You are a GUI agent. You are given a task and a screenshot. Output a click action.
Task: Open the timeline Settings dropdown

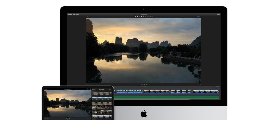click(217, 87)
